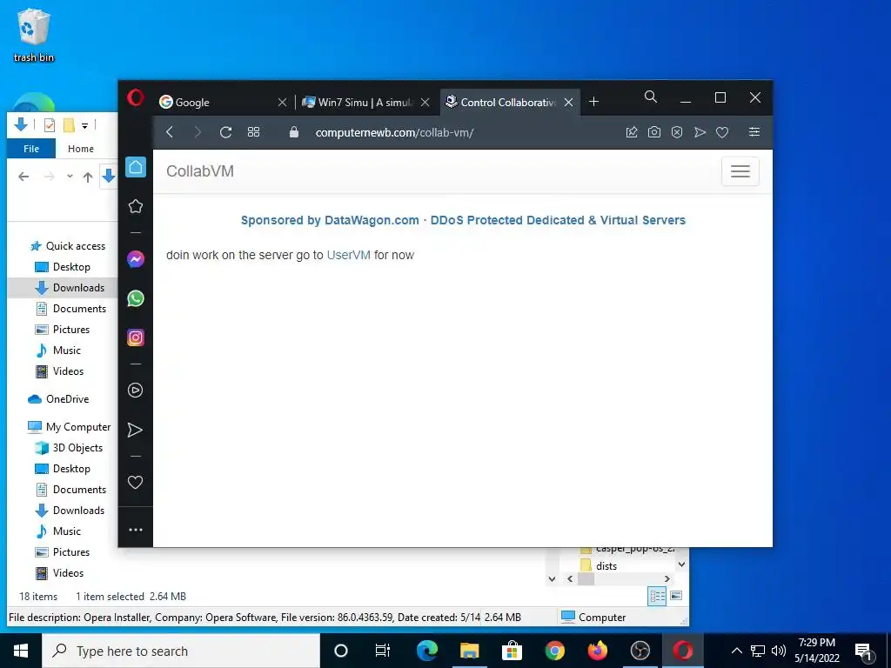Open OBS Studio from taskbar

click(x=640, y=651)
